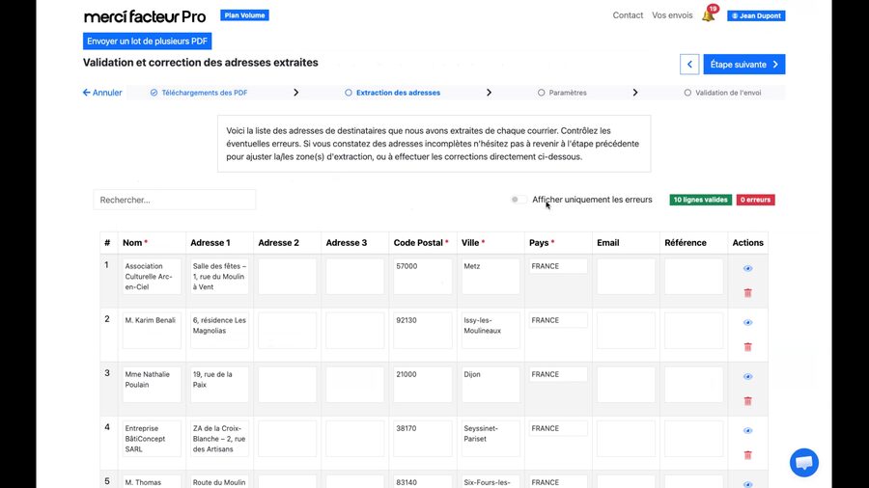The image size is (869, 488).
Task: Click the 10 lignes valides badge
Action: [x=701, y=200]
